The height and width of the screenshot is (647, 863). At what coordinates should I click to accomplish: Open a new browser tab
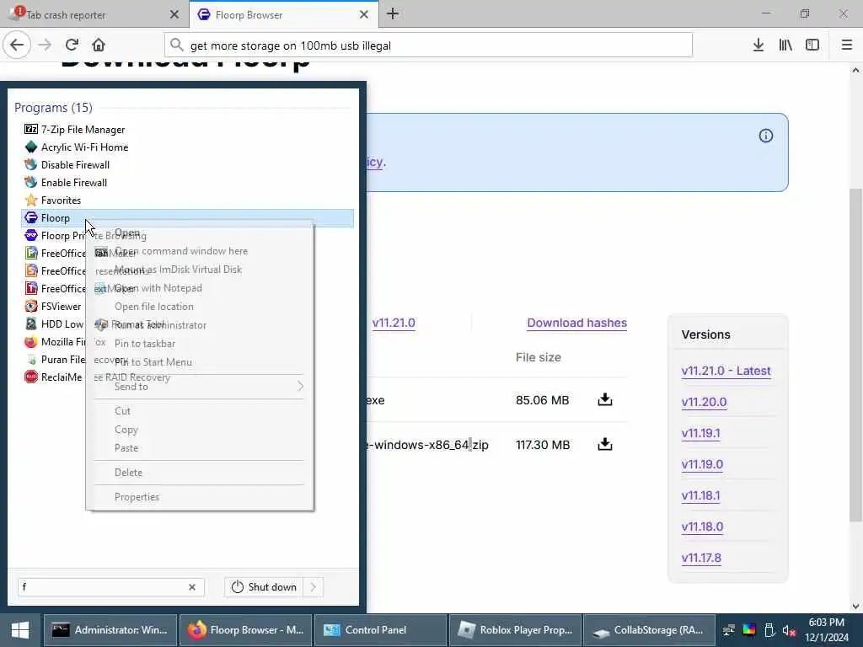pyautogui.click(x=393, y=14)
